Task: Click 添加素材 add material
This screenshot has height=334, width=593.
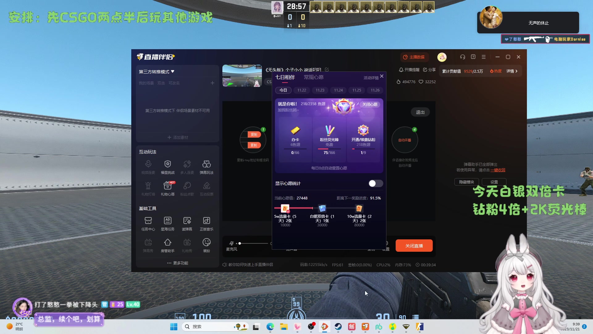Action: tap(178, 137)
